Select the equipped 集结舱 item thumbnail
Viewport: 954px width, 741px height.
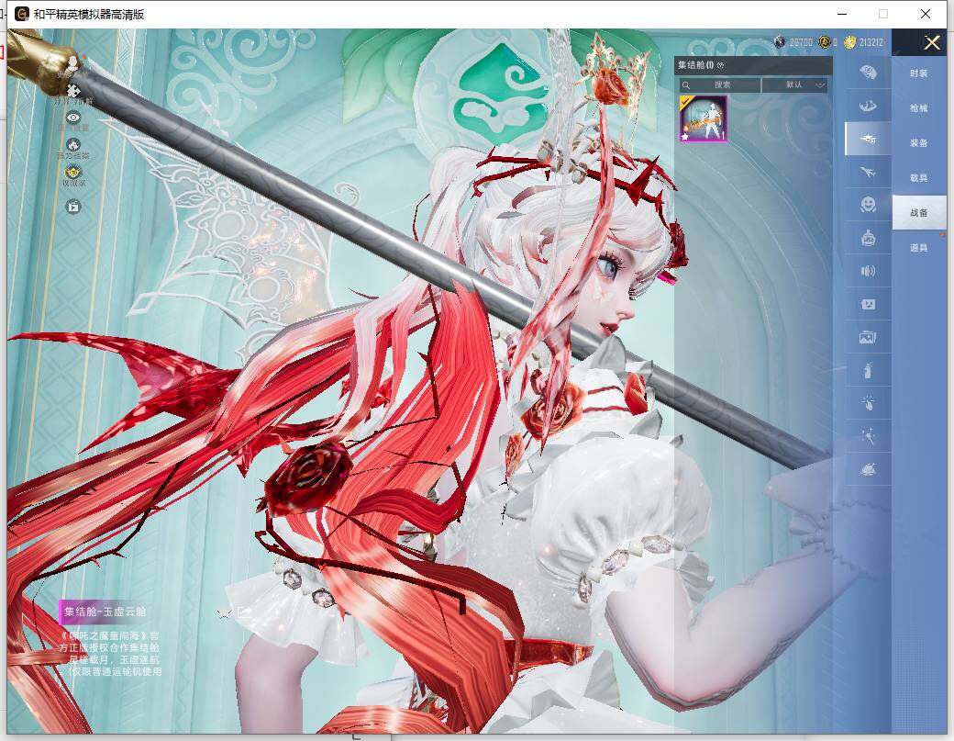click(x=704, y=118)
